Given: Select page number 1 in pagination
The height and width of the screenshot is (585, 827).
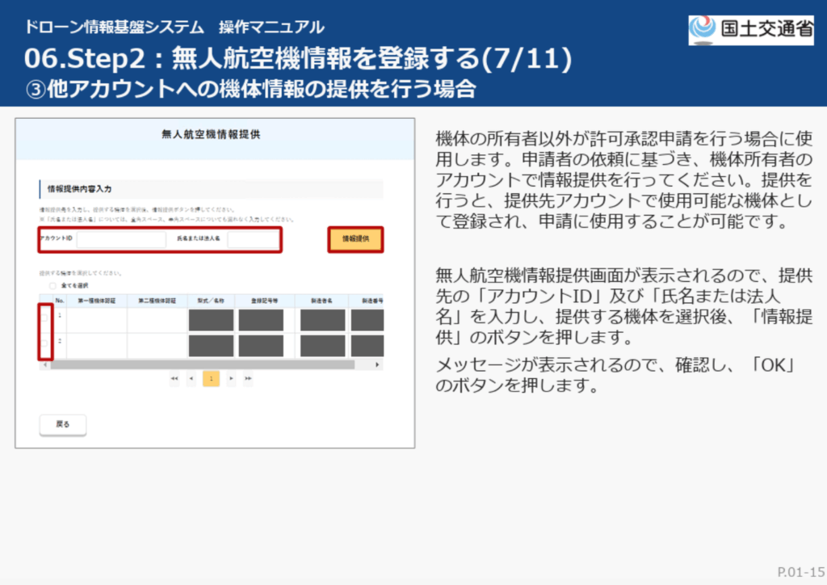Looking at the screenshot, I should (x=211, y=378).
